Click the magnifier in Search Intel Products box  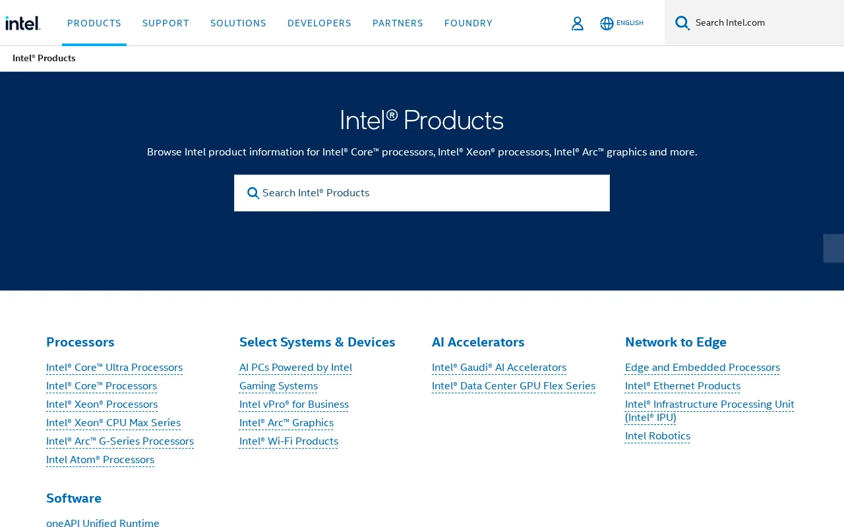tap(253, 193)
